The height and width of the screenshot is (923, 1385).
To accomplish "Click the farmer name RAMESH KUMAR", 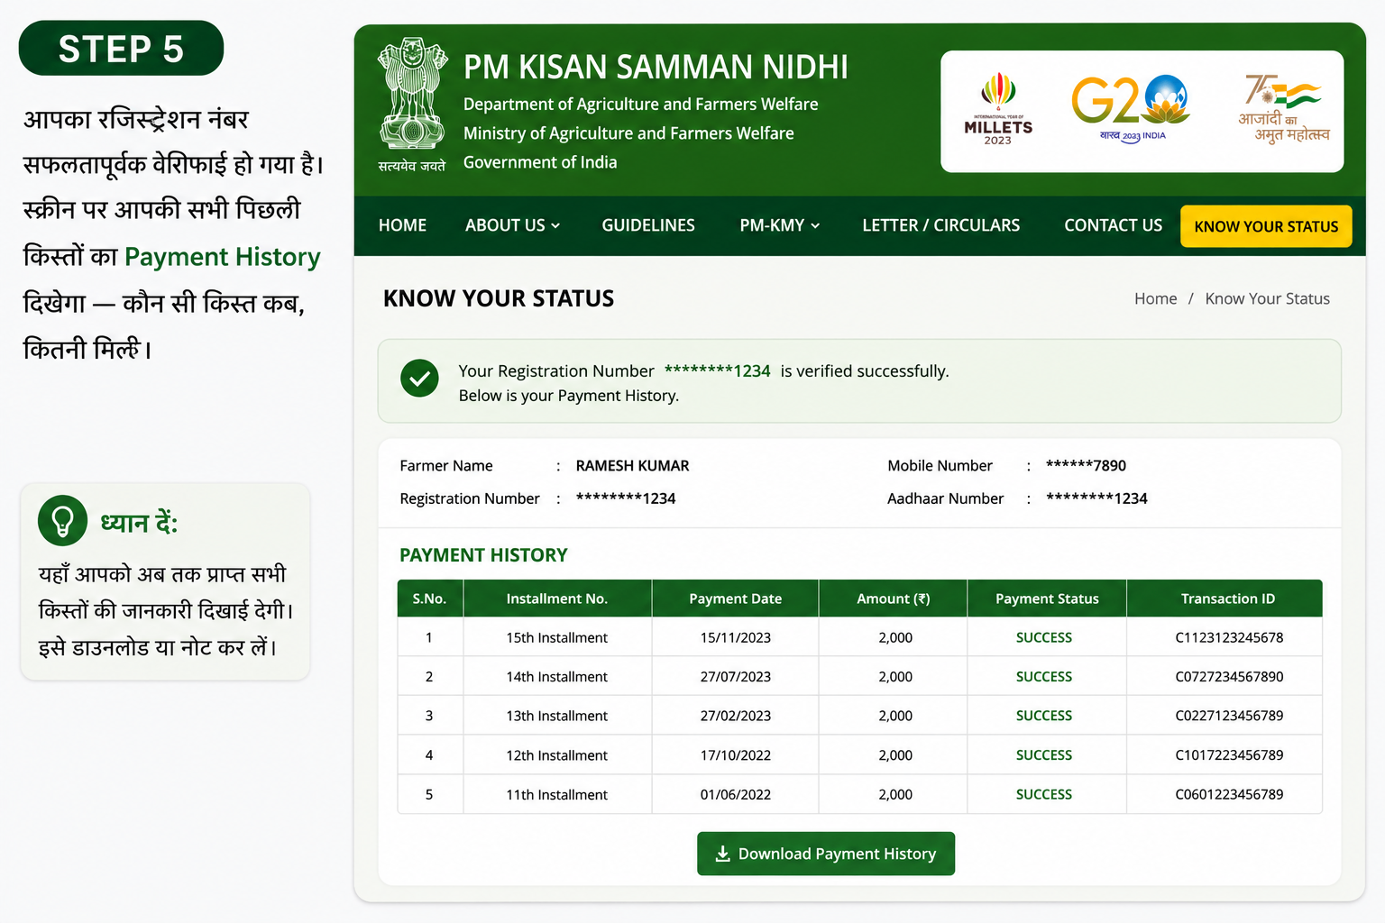I will (x=632, y=466).
